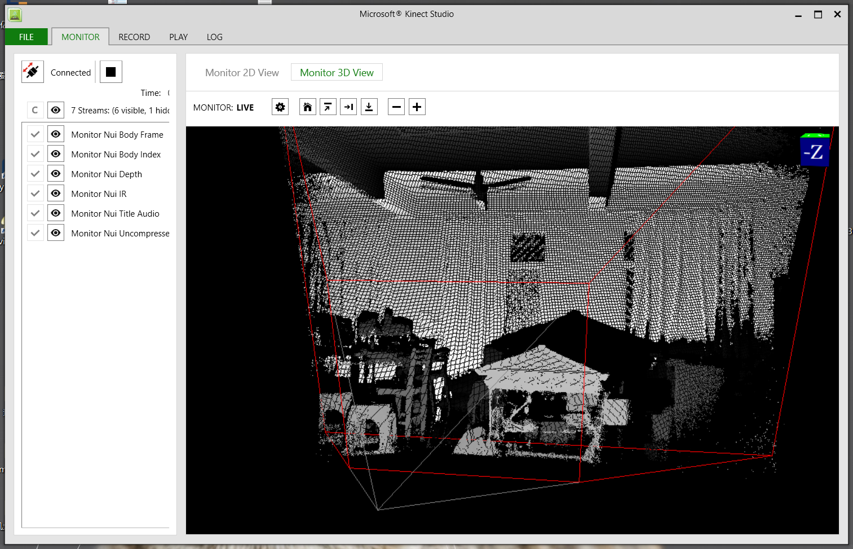853x549 pixels.
Task: Click the move-to-end arrow icon in the toolbar
Action: (348, 106)
